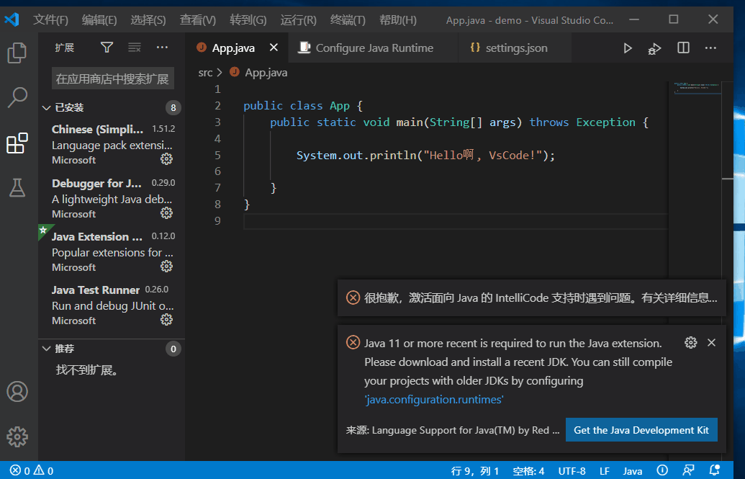Open the 转到(G) menu
The image size is (745, 479).
tap(248, 20)
